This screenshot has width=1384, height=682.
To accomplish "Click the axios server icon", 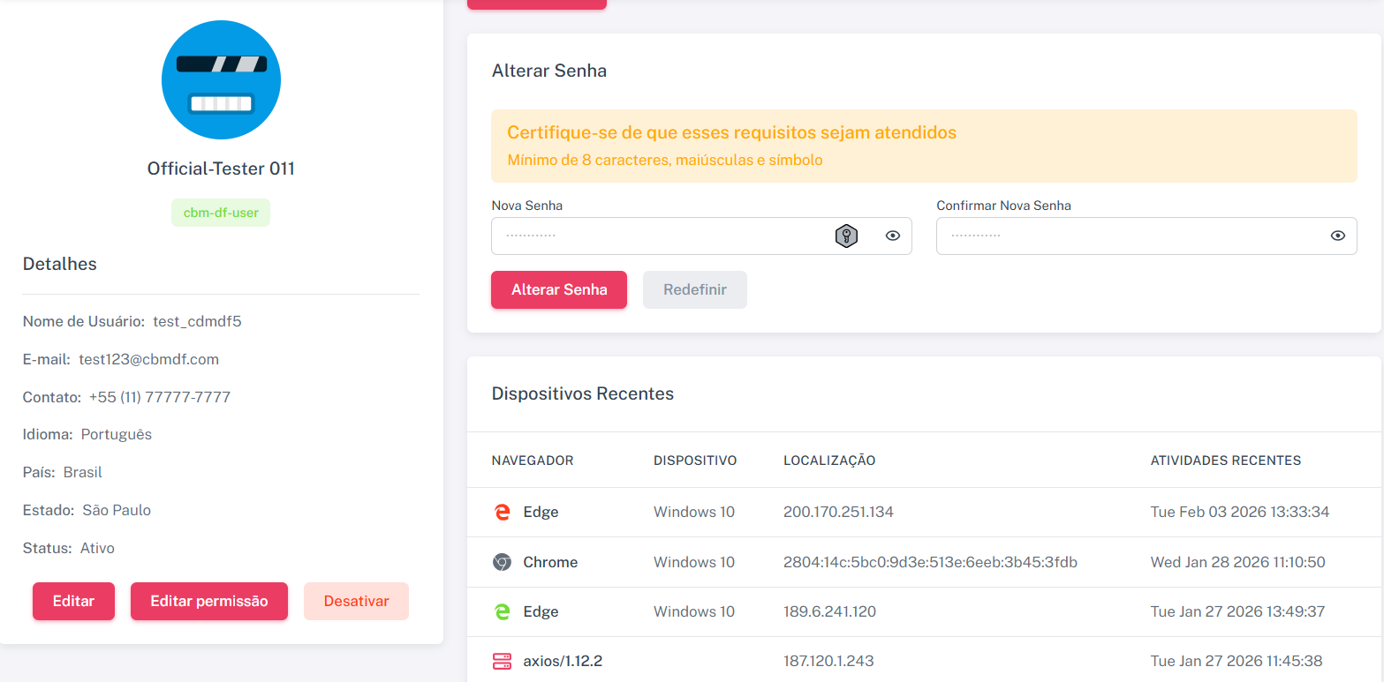I will [502, 661].
